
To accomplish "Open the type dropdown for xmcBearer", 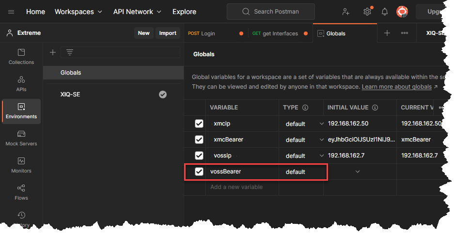I will tap(321, 140).
